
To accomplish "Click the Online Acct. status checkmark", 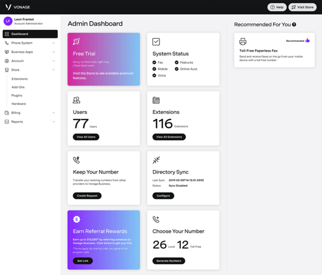I will 176,69.
